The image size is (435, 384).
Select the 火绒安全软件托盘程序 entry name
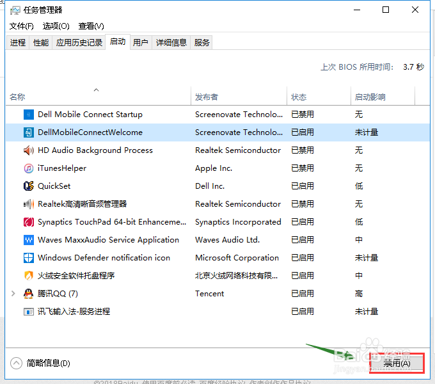click(76, 275)
